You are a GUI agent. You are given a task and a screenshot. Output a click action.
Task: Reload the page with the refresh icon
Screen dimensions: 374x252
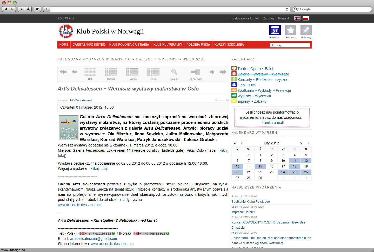[x=287, y=9]
